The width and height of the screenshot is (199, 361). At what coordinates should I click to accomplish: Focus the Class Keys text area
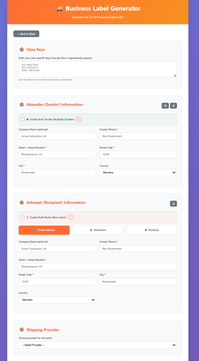click(x=98, y=69)
